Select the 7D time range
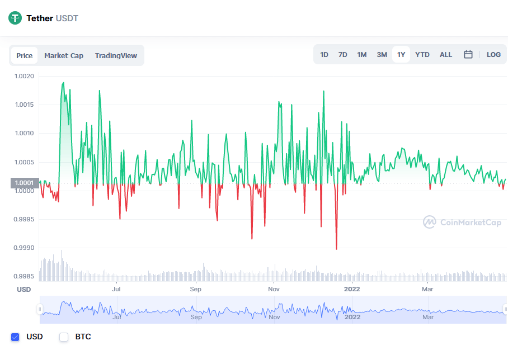 tap(342, 55)
